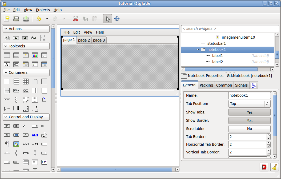Click the design canvas horizontal scrollbar
The image size is (281, 179).
click(116, 169)
